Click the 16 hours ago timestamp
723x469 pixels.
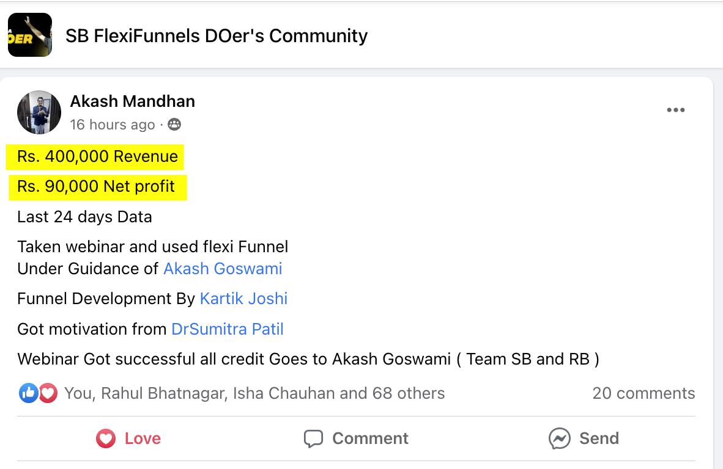(x=111, y=124)
